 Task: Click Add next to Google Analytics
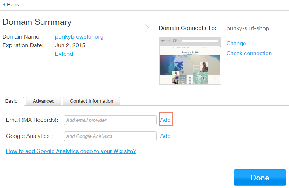tap(165, 136)
